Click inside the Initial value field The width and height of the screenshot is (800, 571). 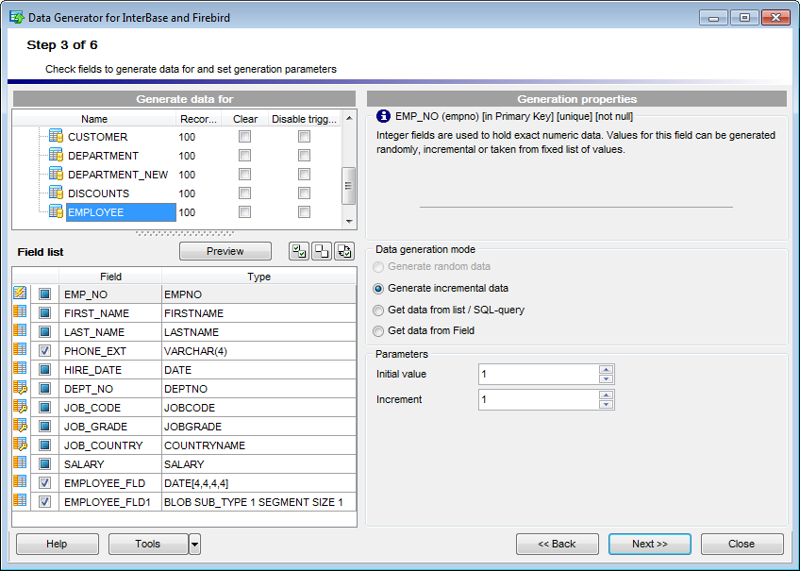pos(538,374)
